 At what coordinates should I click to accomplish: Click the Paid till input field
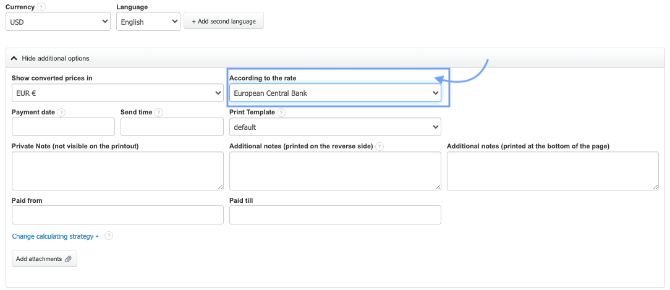[x=335, y=215]
